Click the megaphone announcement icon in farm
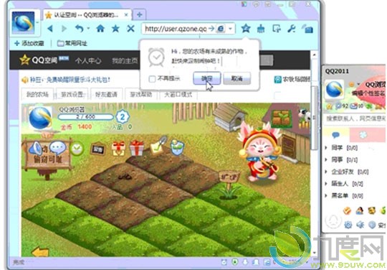387x270 pixels. tap(37, 148)
